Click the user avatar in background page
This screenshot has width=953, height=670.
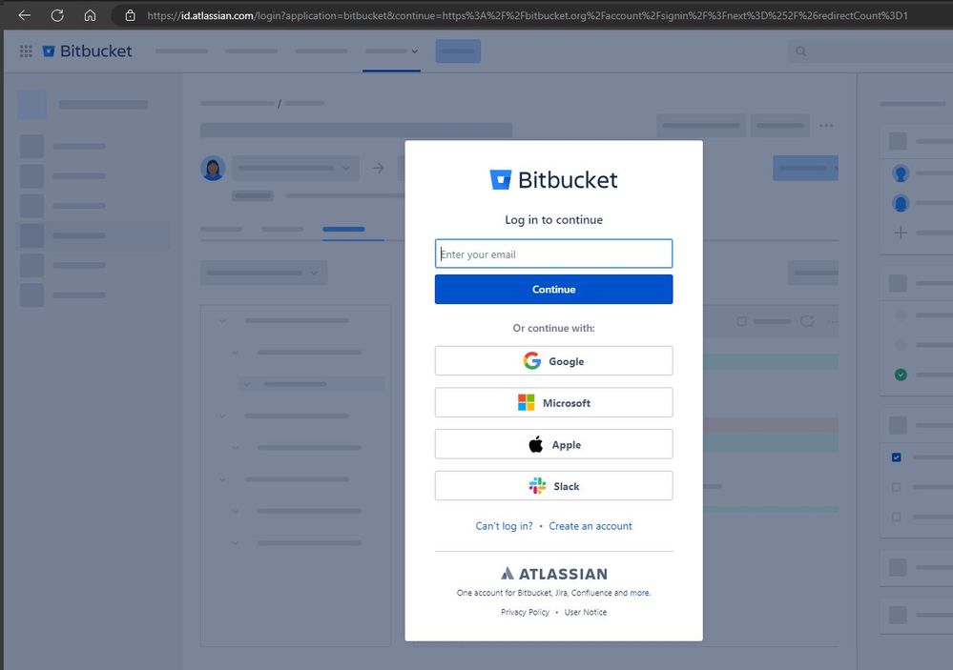pyautogui.click(x=213, y=169)
